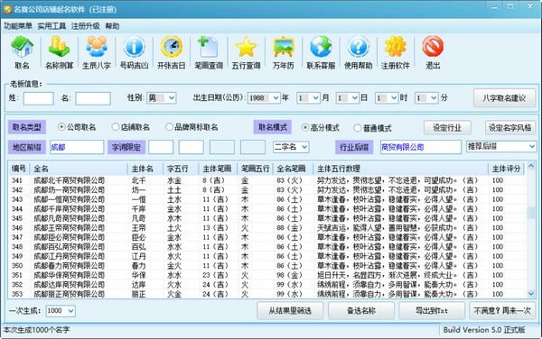Open the 使用帮助 question mark icon
The image size is (542, 339).
click(x=358, y=47)
